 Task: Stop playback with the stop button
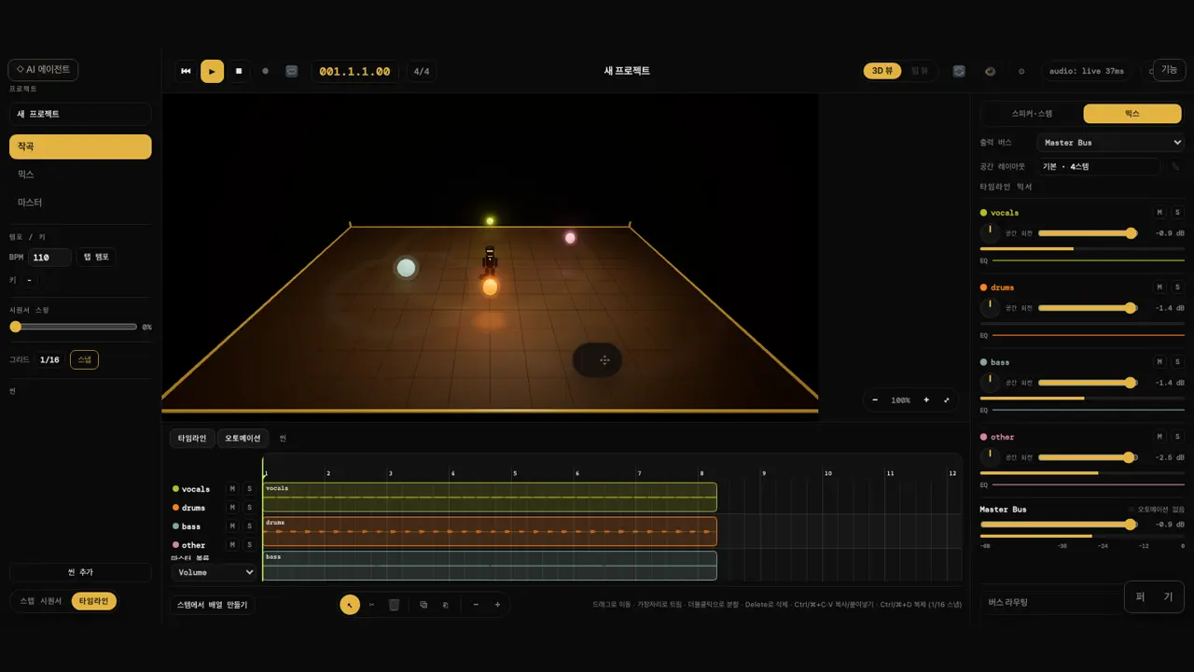click(x=239, y=71)
